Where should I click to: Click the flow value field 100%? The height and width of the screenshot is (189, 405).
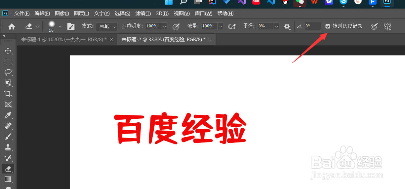click(209, 26)
